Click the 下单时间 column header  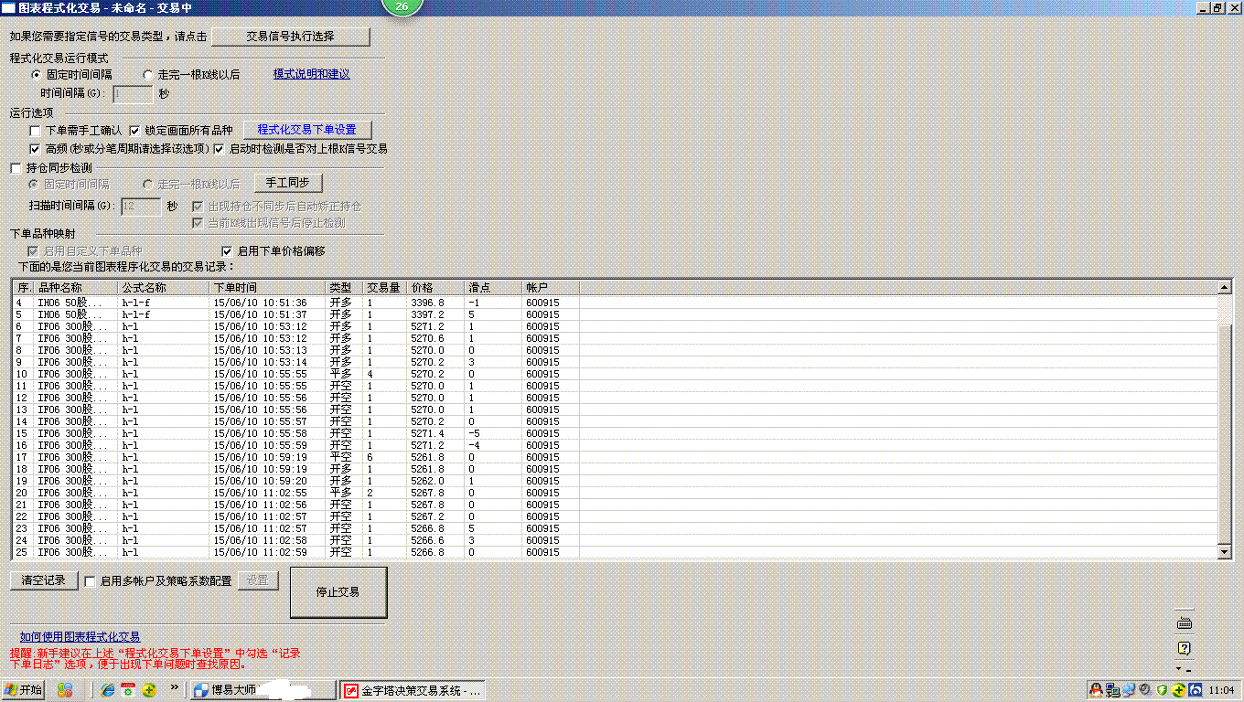pos(267,288)
